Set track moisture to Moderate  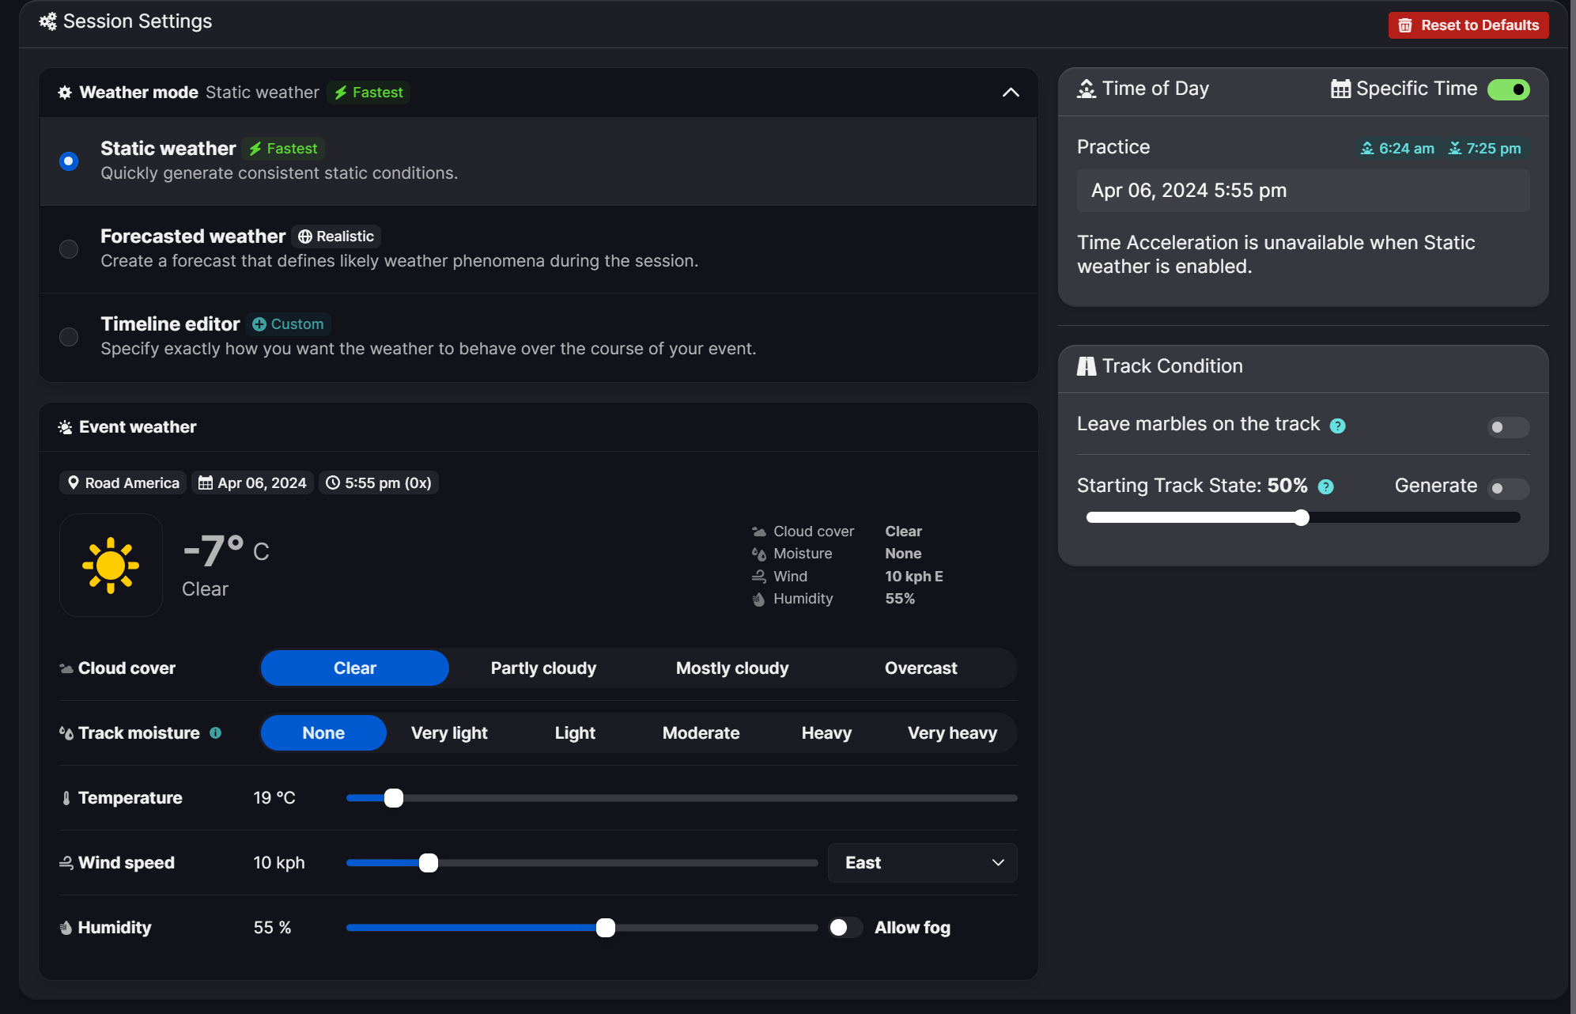[x=701, y=733]
